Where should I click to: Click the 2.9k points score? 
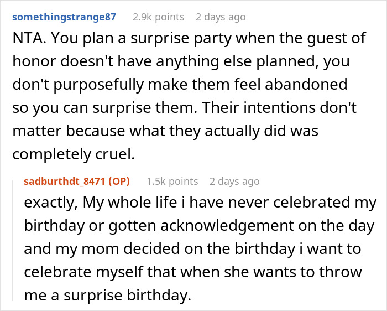click(x=158, y=17)
